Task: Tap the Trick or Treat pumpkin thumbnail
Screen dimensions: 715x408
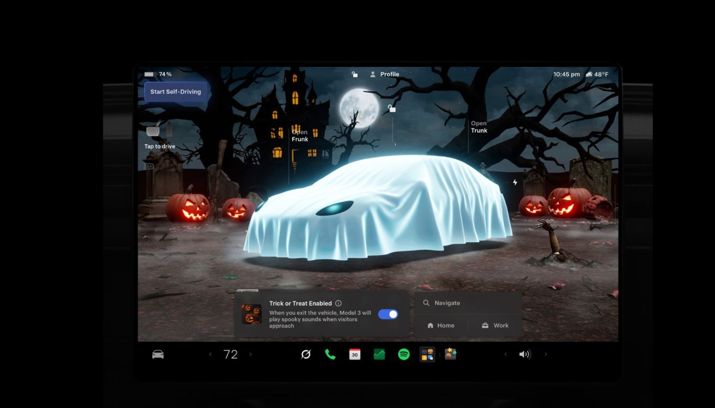Action: [x=251, y=314]
